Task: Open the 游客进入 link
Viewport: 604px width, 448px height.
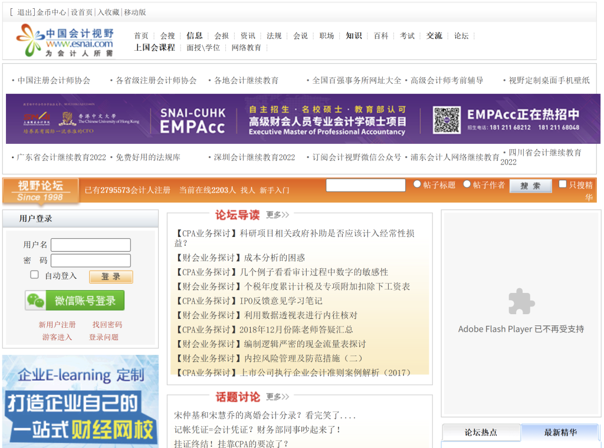Action: (x=57, y=337)
